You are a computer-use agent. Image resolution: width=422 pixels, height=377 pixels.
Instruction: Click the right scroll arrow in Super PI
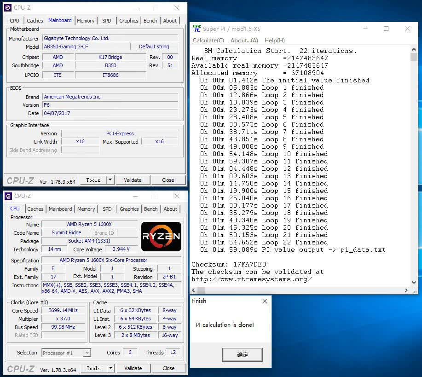[406, 290]
